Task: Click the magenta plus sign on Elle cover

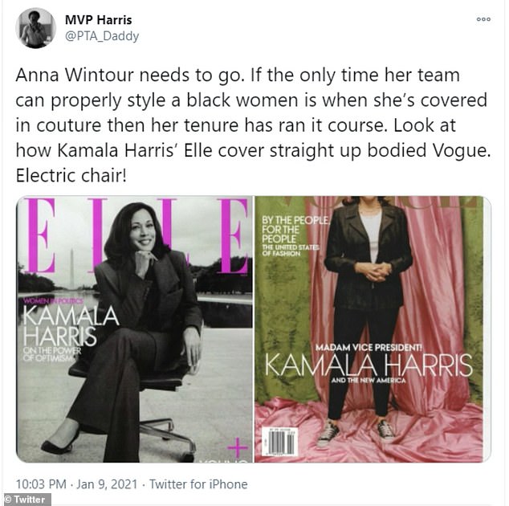Action: click(x=238, y=448)
